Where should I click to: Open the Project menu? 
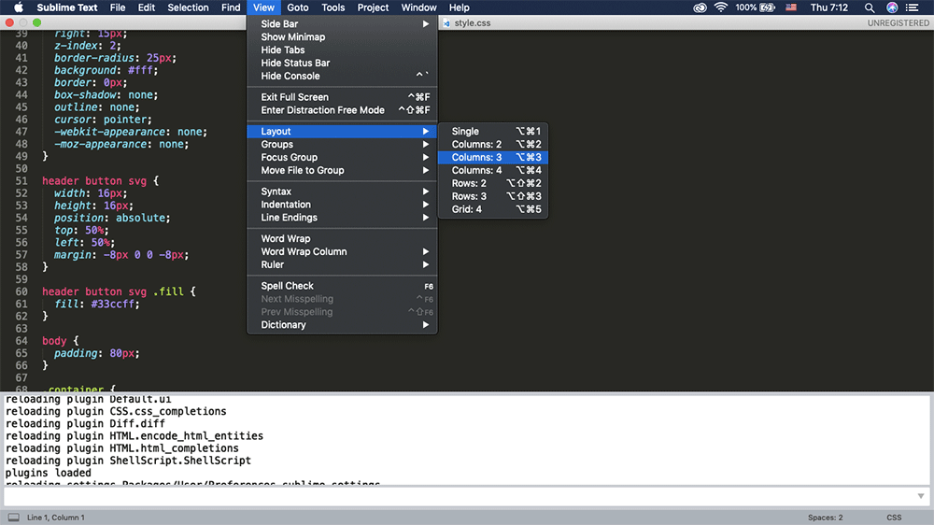click(373, 7)
